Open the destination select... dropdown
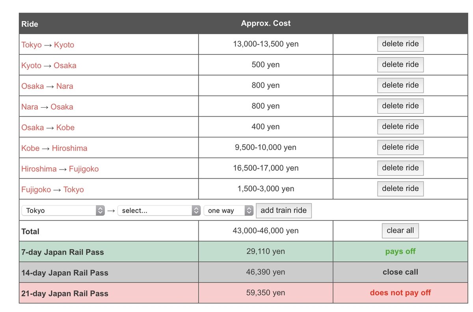Screen dimensions: 473x312 coord(159,211)
